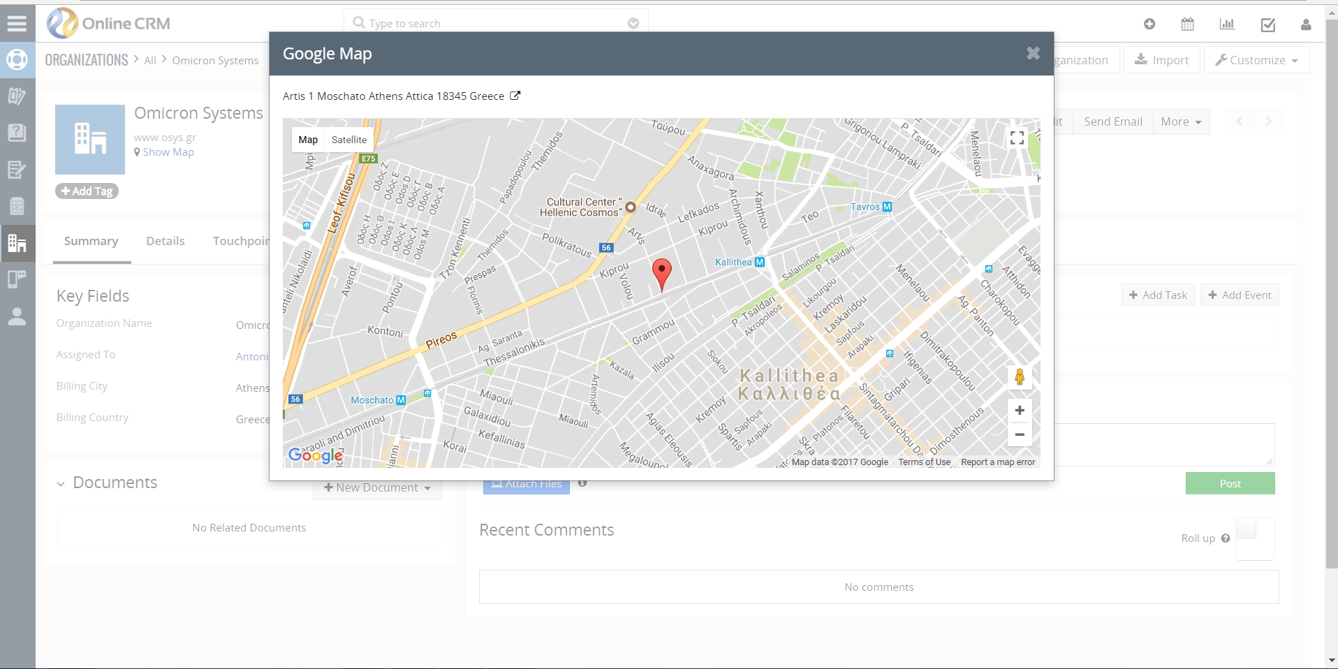This screenshot has height=669, width=1338.
Task: Open the New Document dropdown
Action: coord(377,487)
